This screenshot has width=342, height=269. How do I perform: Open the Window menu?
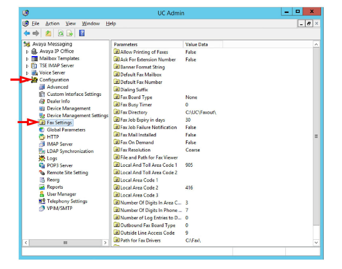(90, 23)
